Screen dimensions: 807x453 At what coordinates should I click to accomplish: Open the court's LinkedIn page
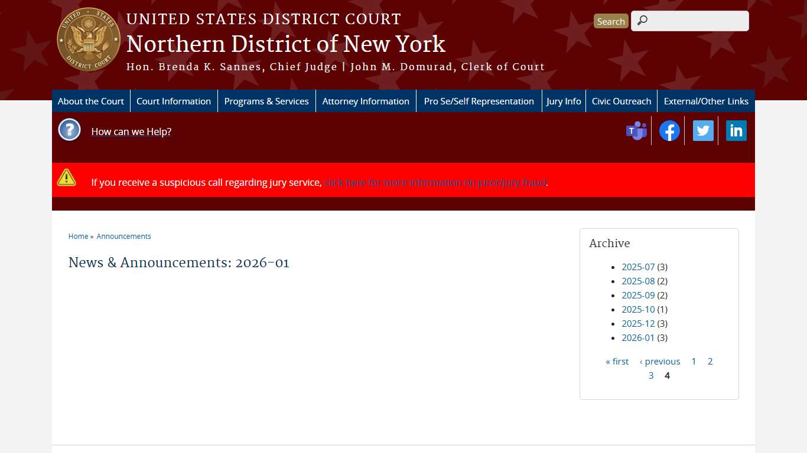(x=736, y=130)
